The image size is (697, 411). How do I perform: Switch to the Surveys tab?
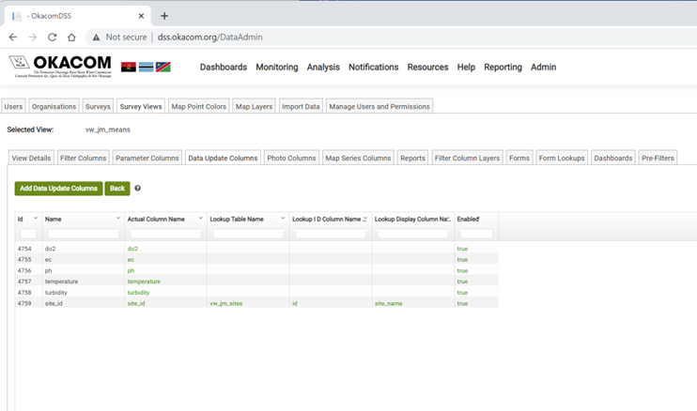pos(98,107)
